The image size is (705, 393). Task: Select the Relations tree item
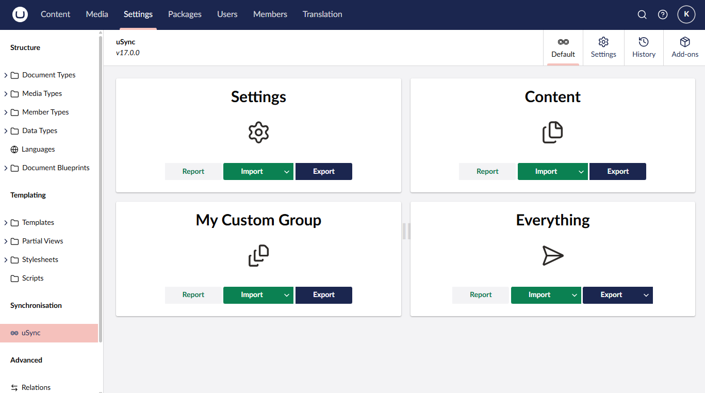point(49,388)
